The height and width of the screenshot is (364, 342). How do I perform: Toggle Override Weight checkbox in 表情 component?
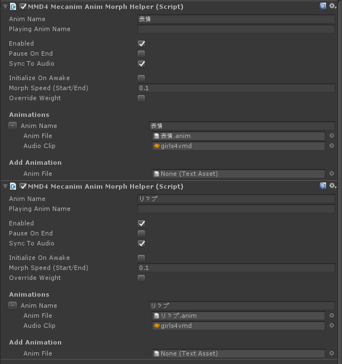tap(141, 98)
